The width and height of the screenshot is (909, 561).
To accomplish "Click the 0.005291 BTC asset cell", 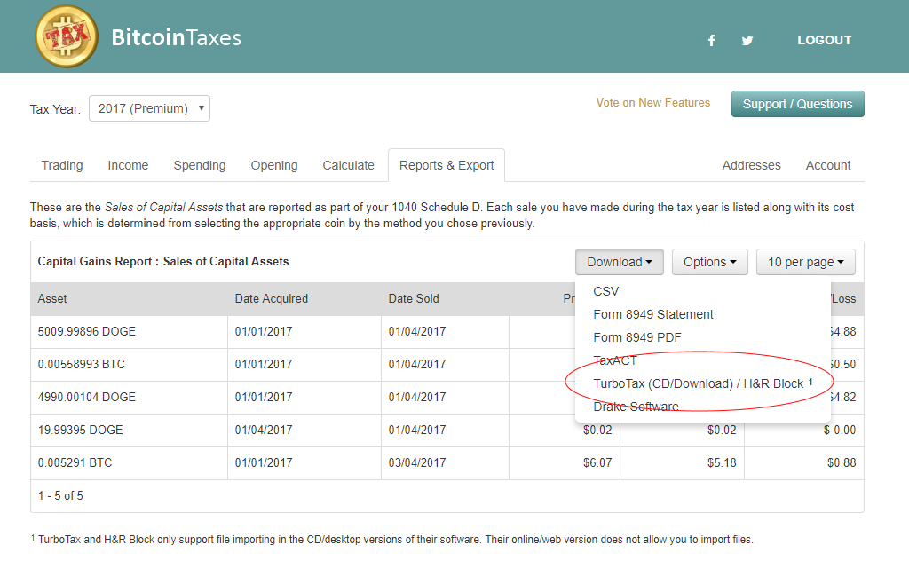I will coord(130,463).
